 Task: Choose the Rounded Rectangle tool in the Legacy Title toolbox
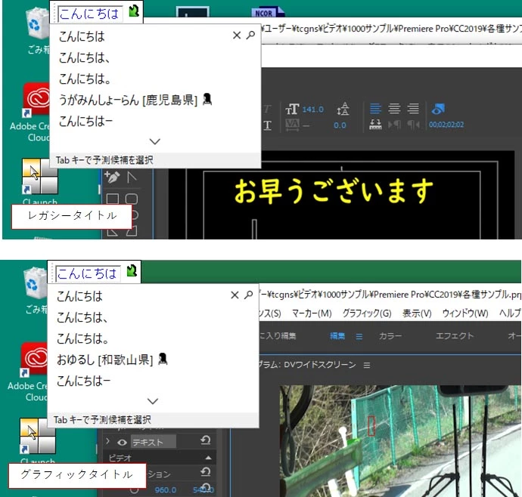[x=132, y=199]
